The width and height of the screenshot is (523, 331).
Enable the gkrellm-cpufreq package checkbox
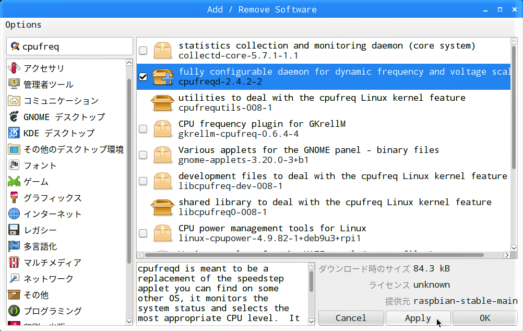click(x=143, y=129)
